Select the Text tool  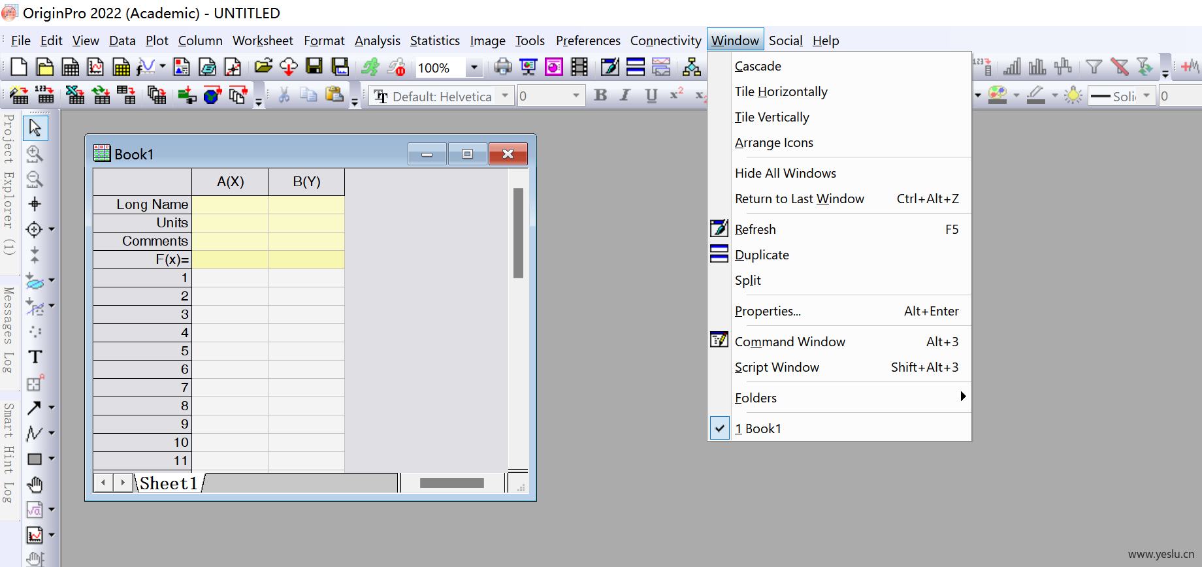[35, 357]
